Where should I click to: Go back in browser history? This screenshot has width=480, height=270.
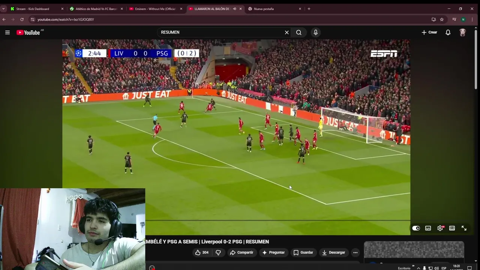coord(4,19)
